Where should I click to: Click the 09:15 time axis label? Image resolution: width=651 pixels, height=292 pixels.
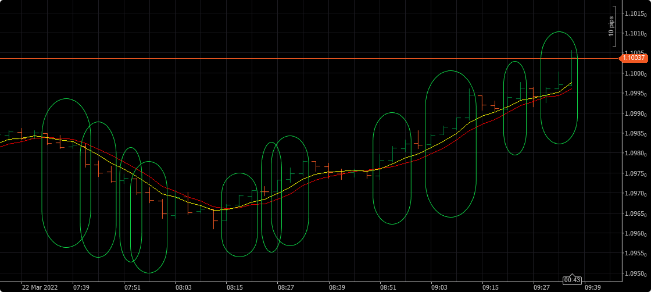coord(491,287)
